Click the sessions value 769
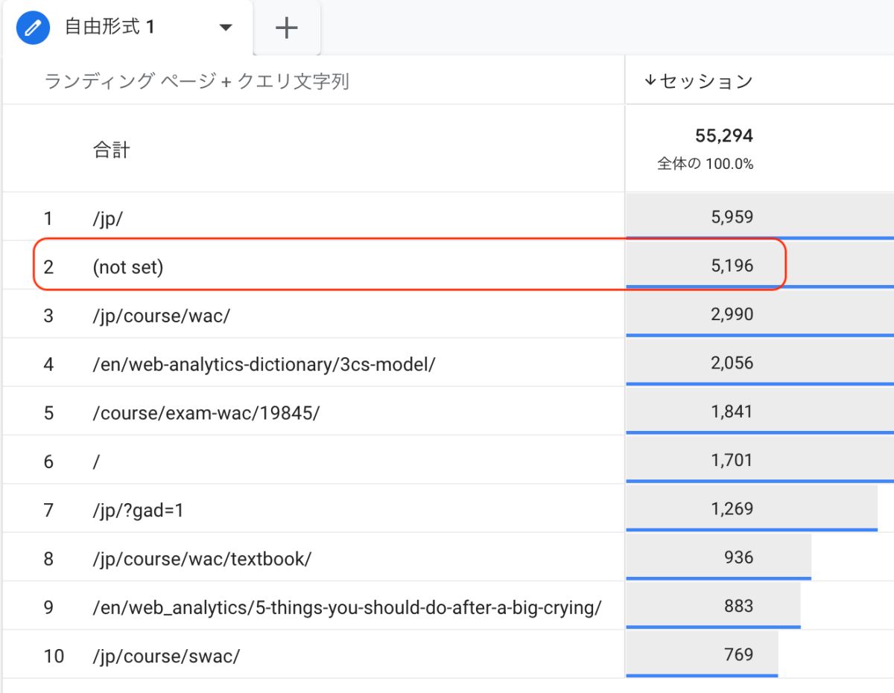This screenshot has height=693, width=894. click(739, 655)
